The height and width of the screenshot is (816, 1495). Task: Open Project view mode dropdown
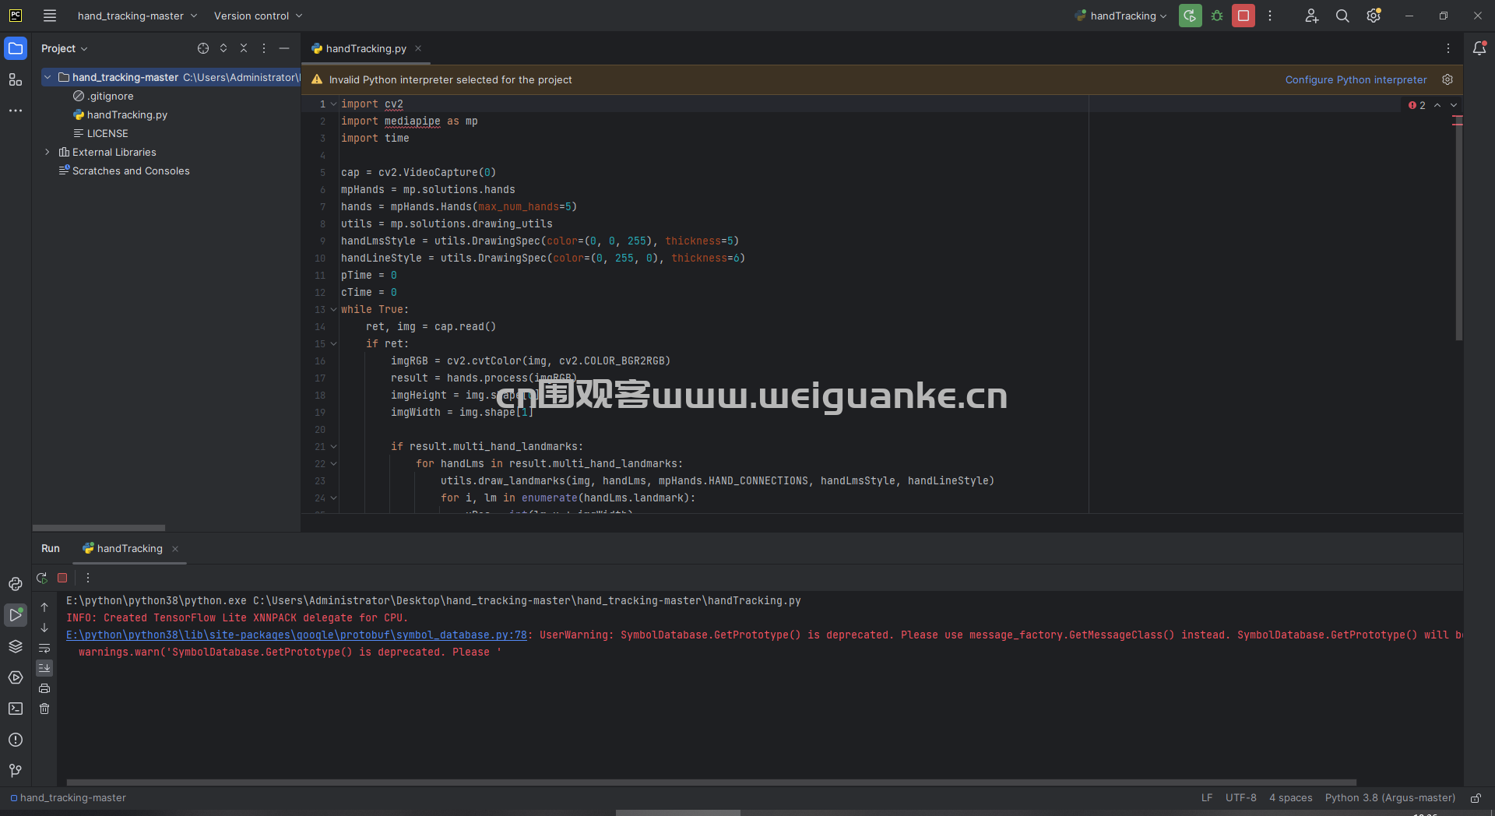coord(64,48)
